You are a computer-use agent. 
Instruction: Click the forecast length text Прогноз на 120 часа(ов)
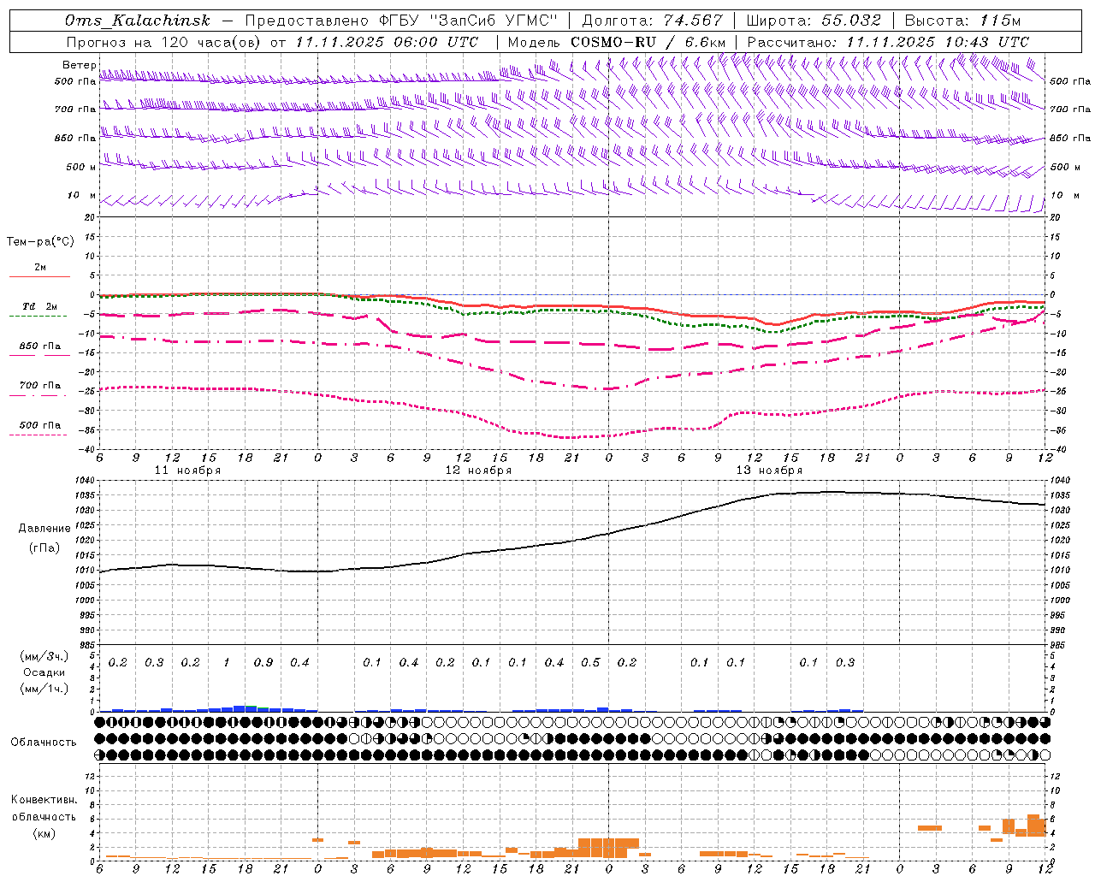[163, 42]
